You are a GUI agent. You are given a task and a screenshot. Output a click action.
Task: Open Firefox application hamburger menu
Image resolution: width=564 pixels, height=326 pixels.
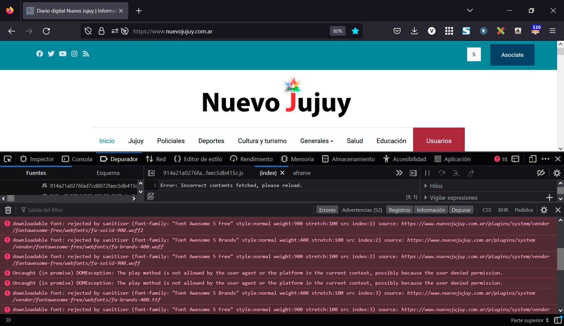552,31
